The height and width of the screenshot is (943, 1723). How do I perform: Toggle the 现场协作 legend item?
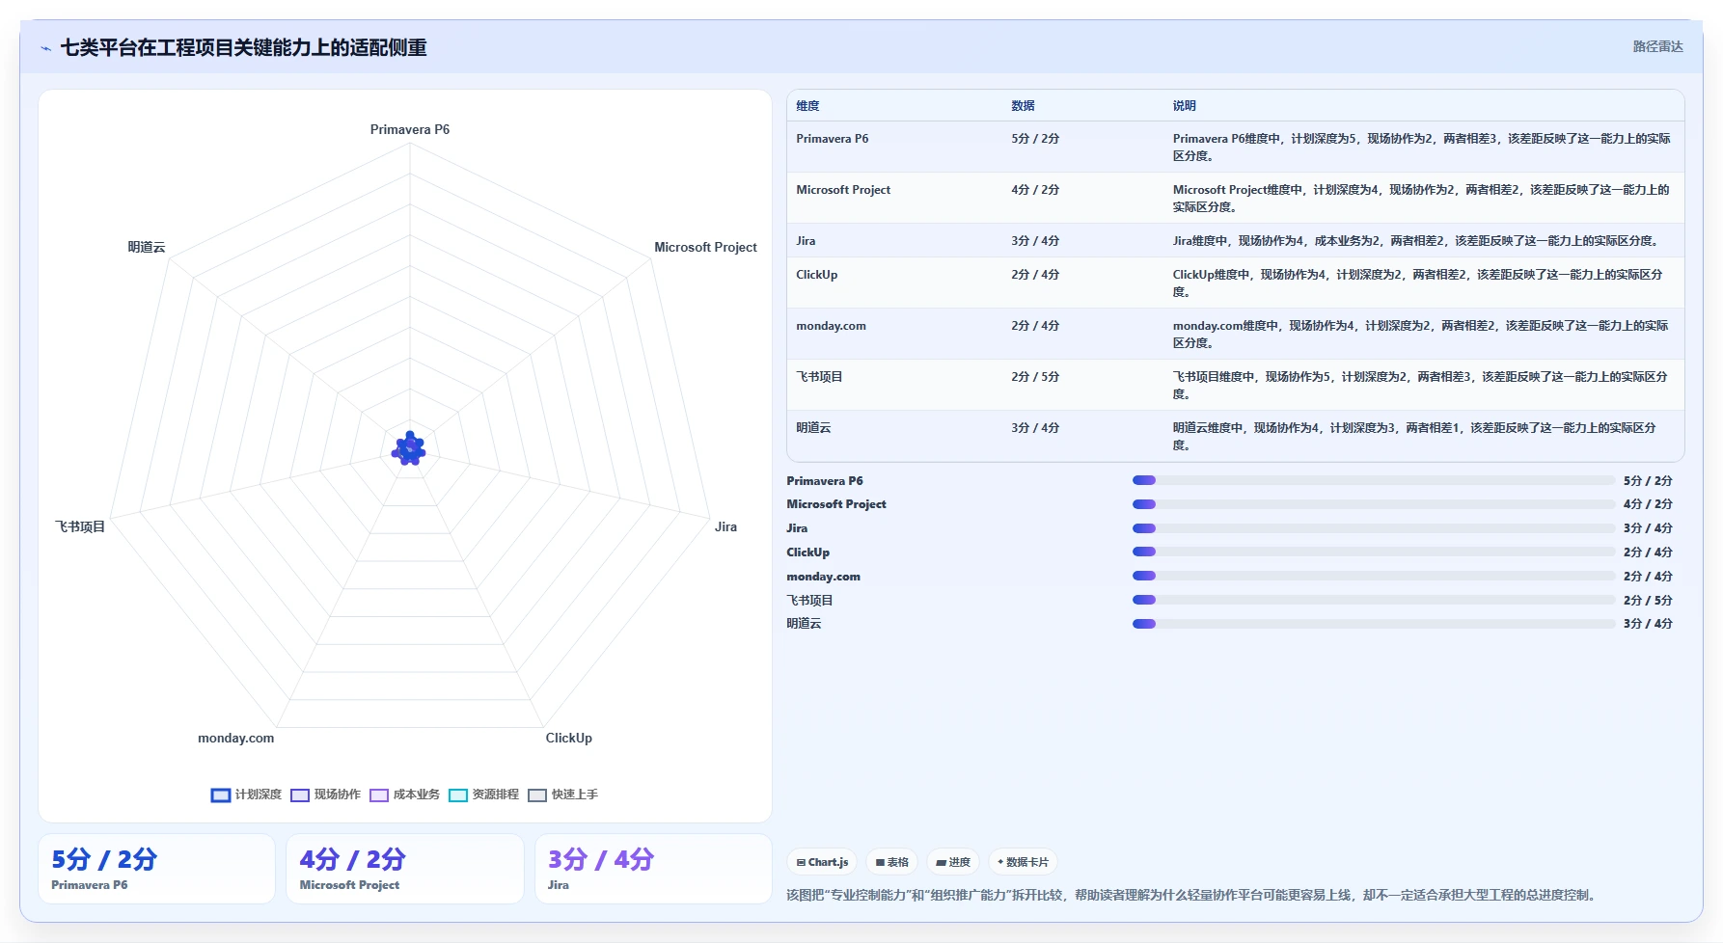[325, 795]
